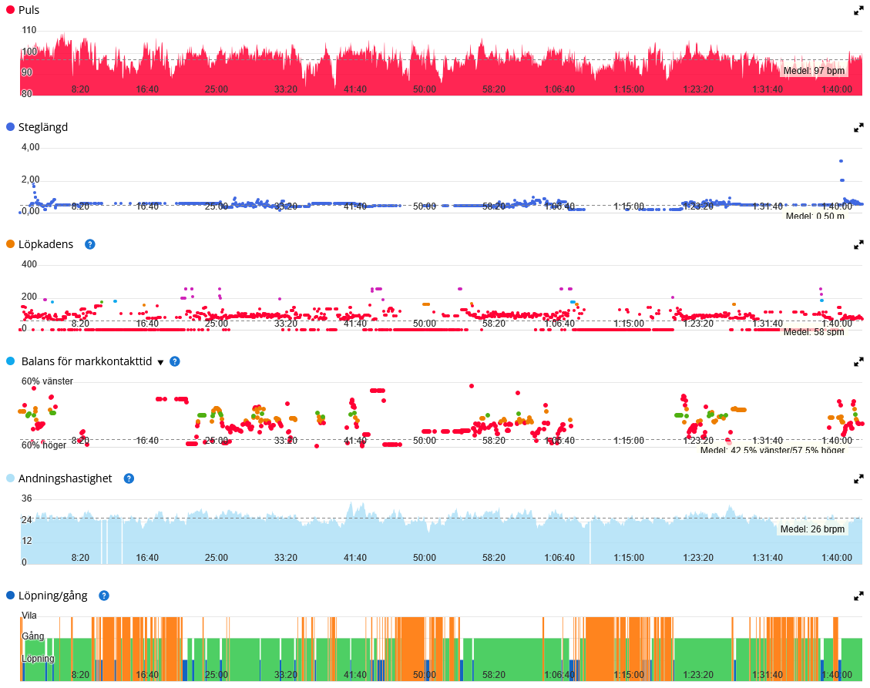
Task: Expand the Steglängd chart to fullscreen
Action: (x=858, y=128)
